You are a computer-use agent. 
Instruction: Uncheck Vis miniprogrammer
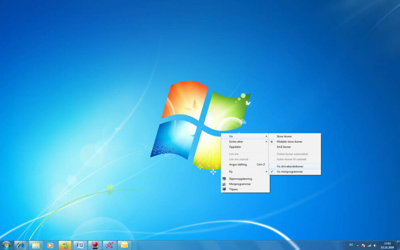point(295,172)
